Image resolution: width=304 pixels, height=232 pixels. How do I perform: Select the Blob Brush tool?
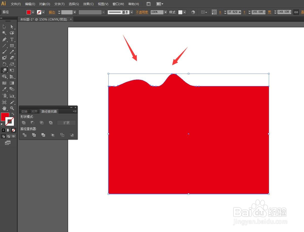[x=4, y=58]
